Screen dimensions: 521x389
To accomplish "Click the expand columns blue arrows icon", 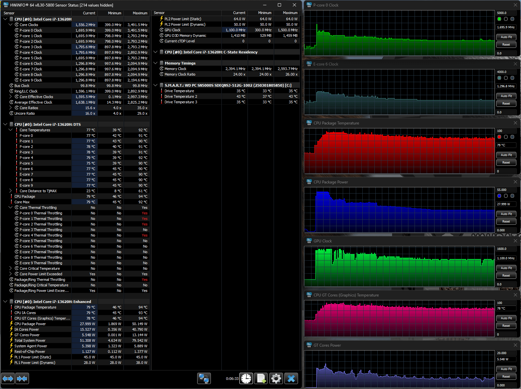I will (x=8, y=379).
